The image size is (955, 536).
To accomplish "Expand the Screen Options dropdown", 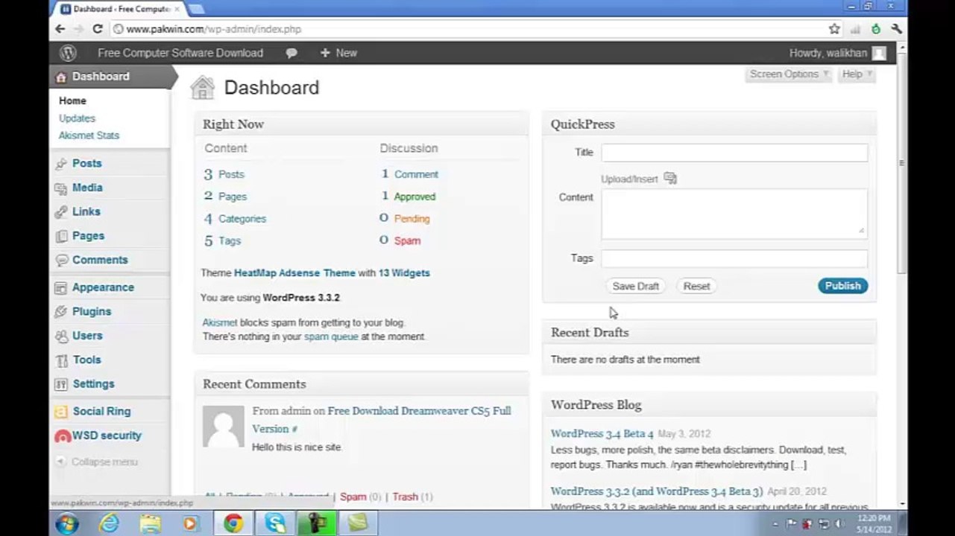I will [x=789, y=74].
